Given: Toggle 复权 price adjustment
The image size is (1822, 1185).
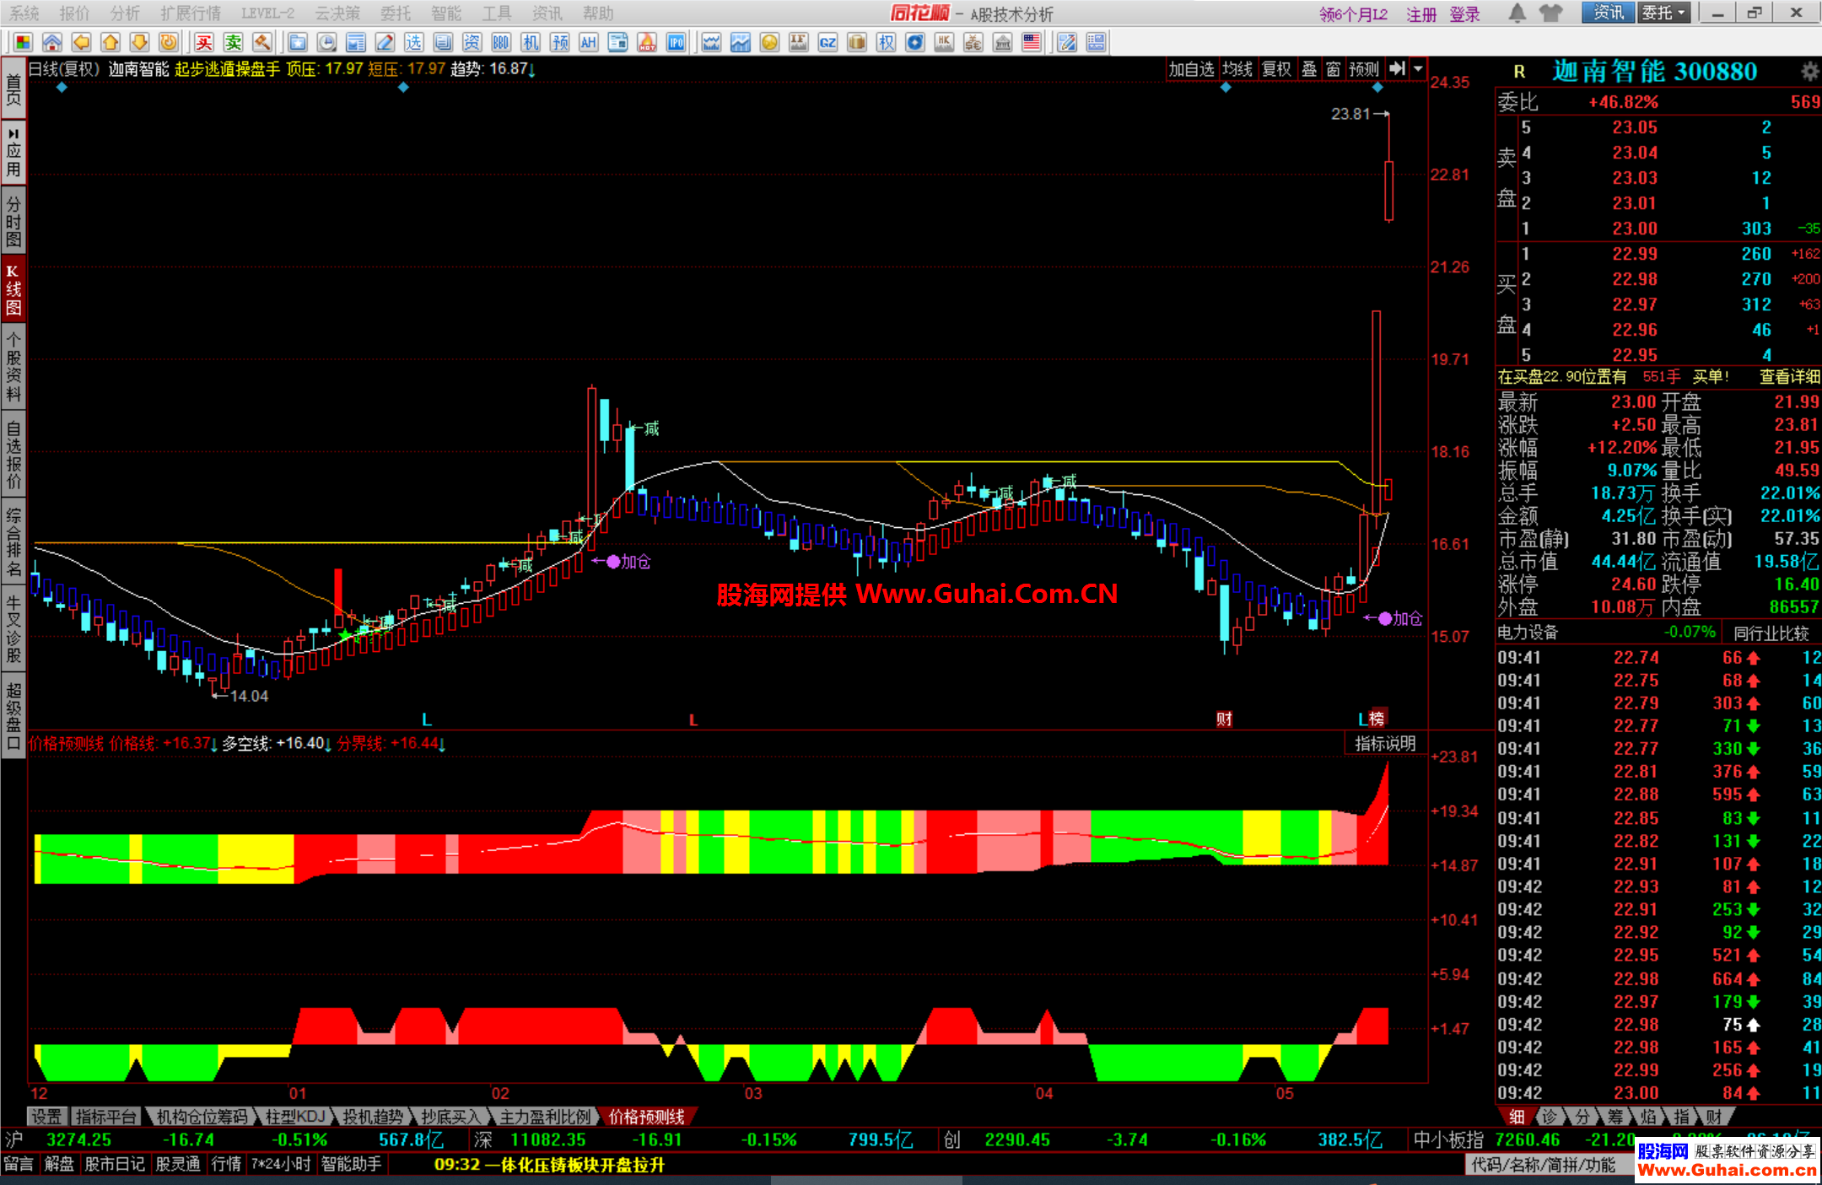Looking at the screenshot, I should click(x=1276, y=69).
